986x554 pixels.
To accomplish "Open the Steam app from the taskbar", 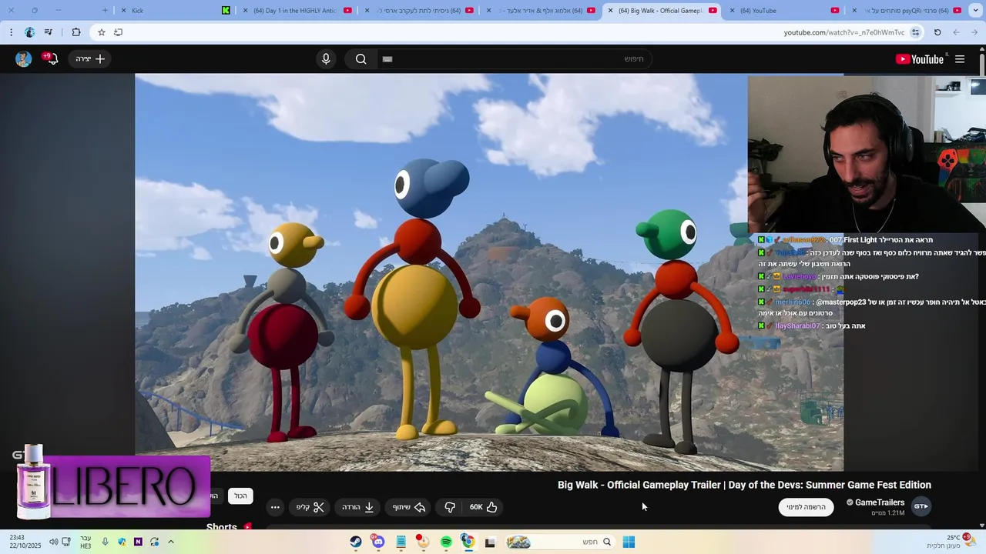I will [355, 542].
